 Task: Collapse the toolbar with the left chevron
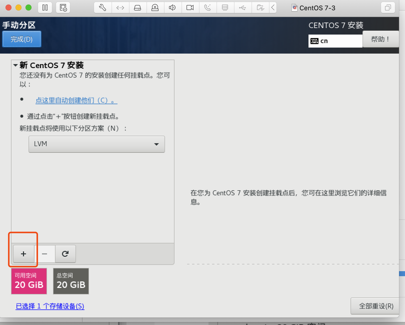click(273, 8)
